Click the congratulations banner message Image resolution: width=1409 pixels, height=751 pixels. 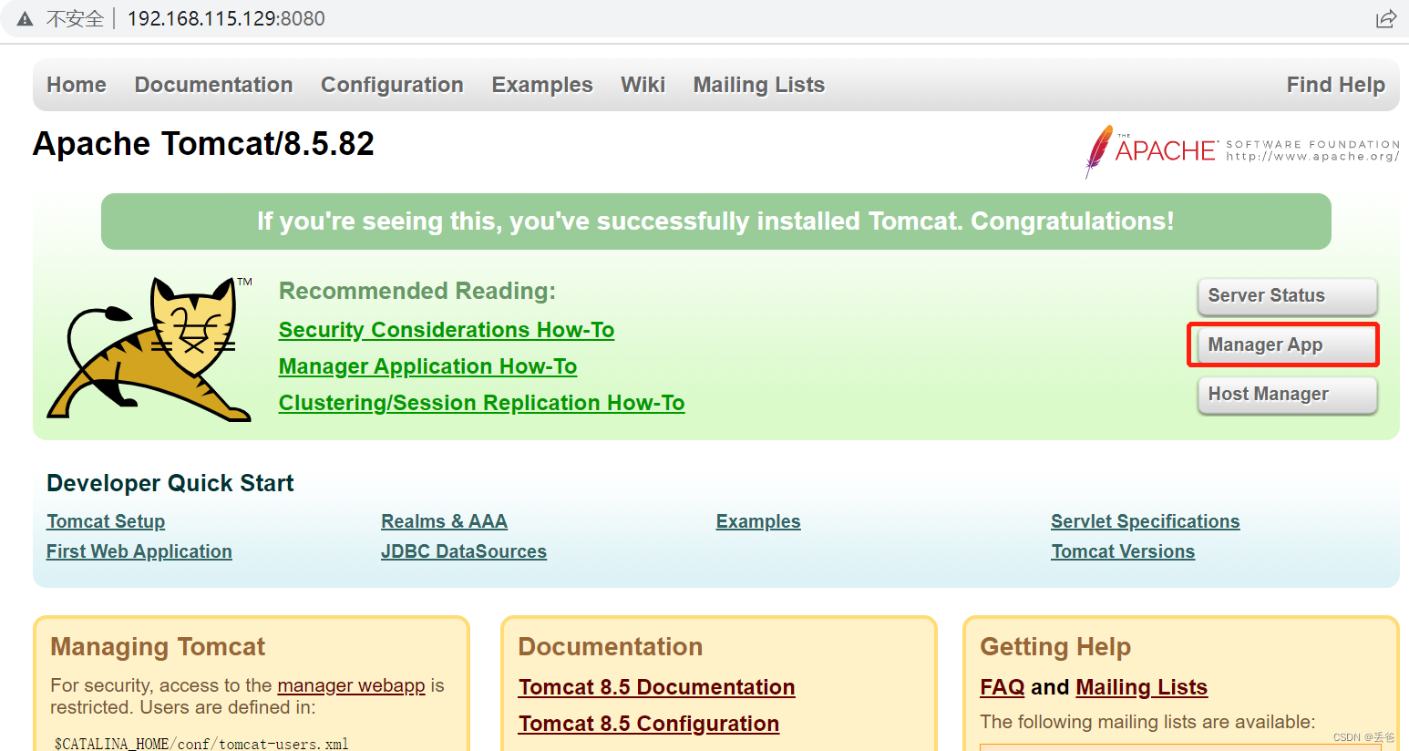click(715, 221)
